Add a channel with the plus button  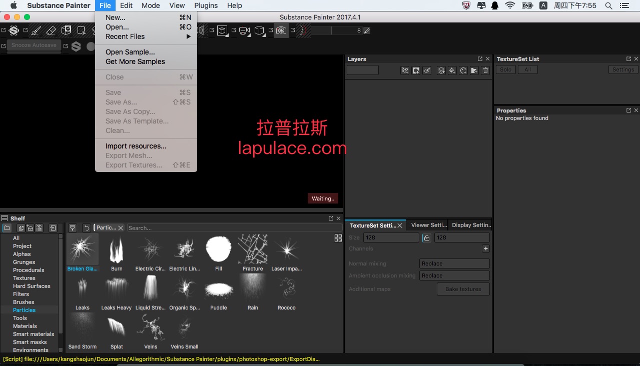486,248
